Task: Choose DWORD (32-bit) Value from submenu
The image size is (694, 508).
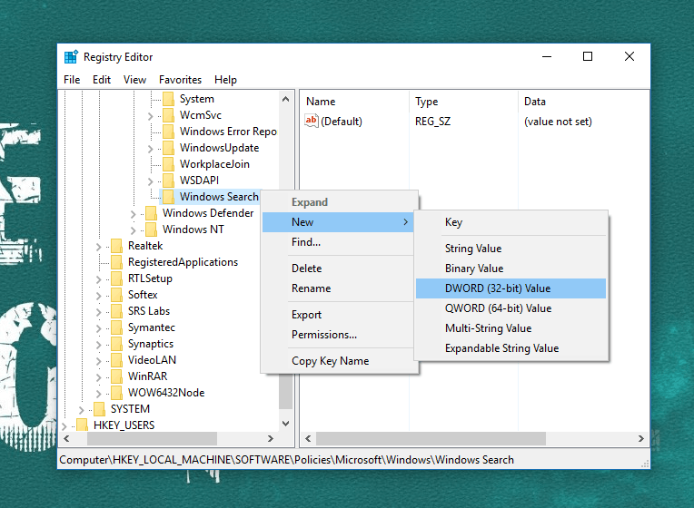Action: pyautogui.click(x=511, y=288)
